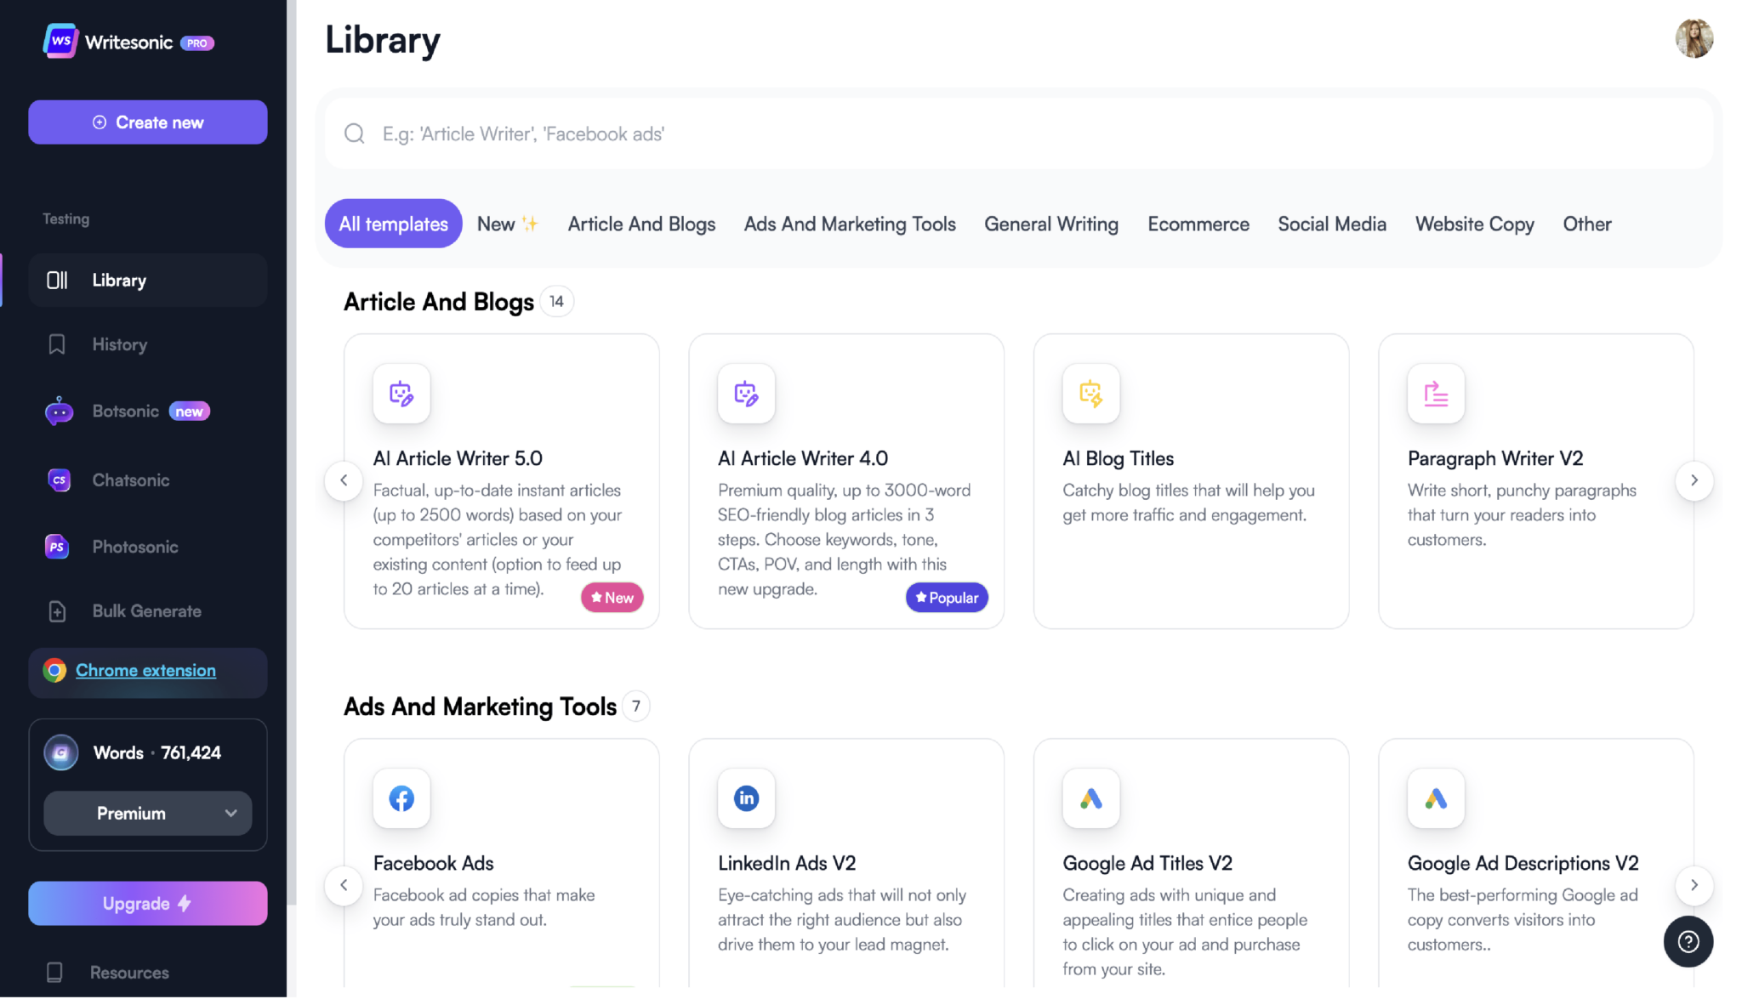
Task: Click the Upgrade button
Action: pyautogui.click(x=147, y=902)
